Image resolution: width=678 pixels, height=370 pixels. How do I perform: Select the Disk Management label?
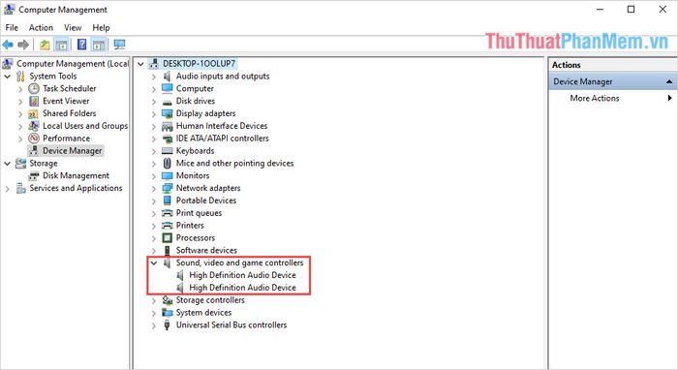(x=76, y=176)
